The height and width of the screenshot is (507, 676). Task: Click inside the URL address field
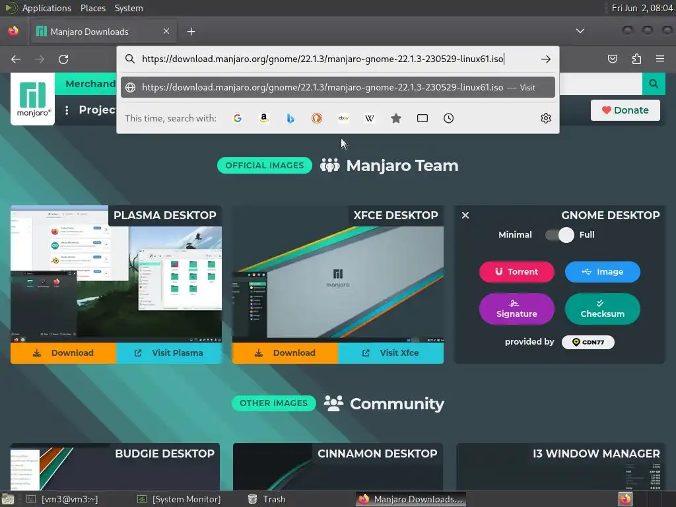coord(322,59)
